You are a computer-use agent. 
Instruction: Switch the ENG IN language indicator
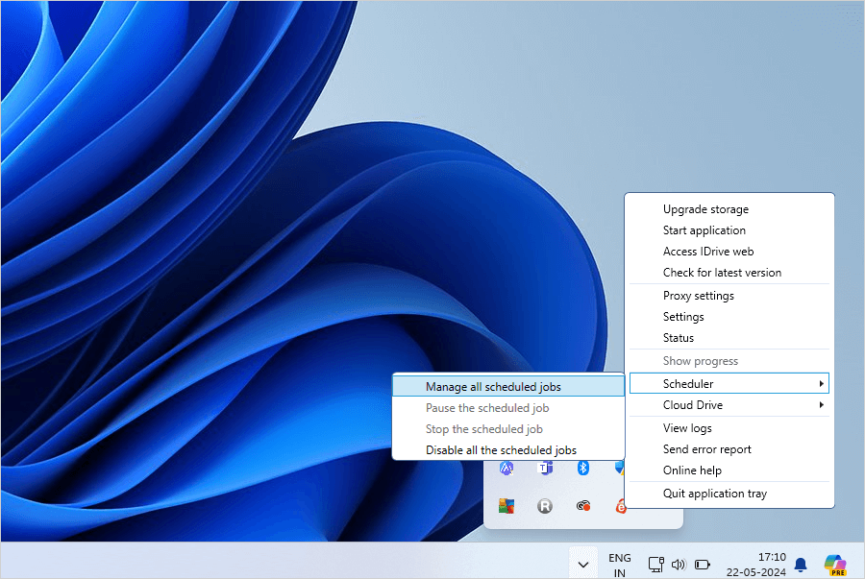coord(620,565)
